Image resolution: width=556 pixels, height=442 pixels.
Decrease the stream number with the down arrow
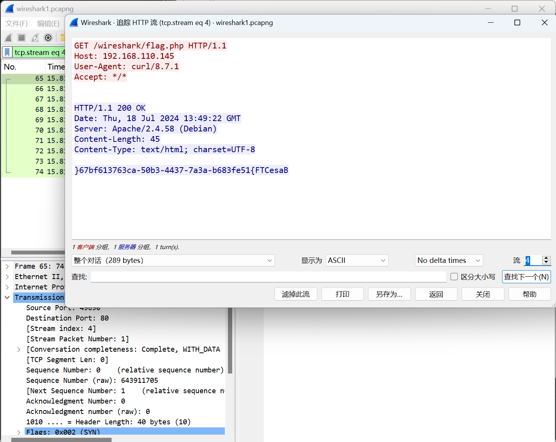tap(546, 263)
